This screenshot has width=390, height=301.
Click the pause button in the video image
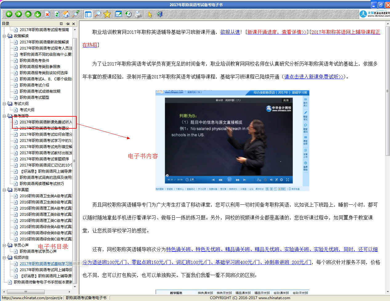tap(229, 180)
